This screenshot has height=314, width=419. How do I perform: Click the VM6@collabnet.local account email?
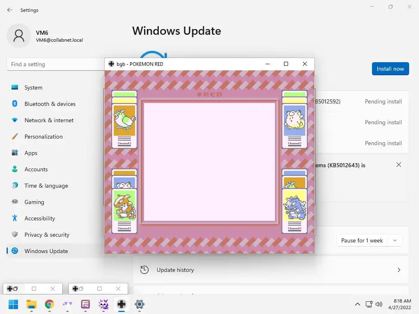(x=59, y=40)
